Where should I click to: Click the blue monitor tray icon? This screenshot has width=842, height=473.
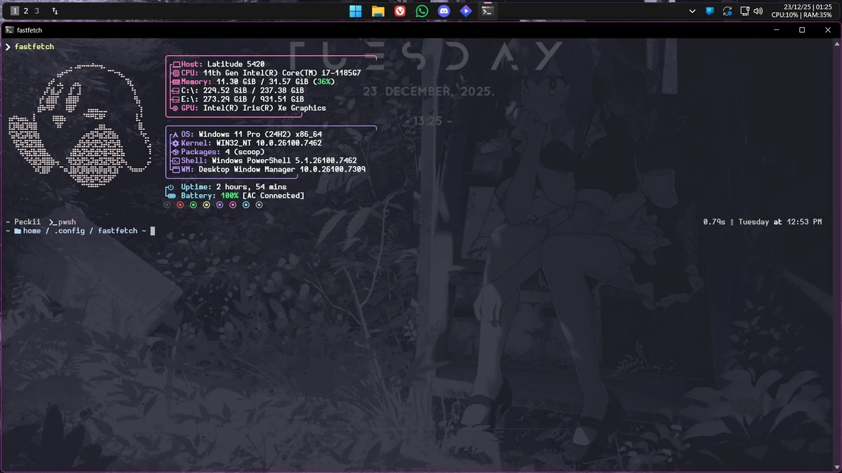[709, 11]
